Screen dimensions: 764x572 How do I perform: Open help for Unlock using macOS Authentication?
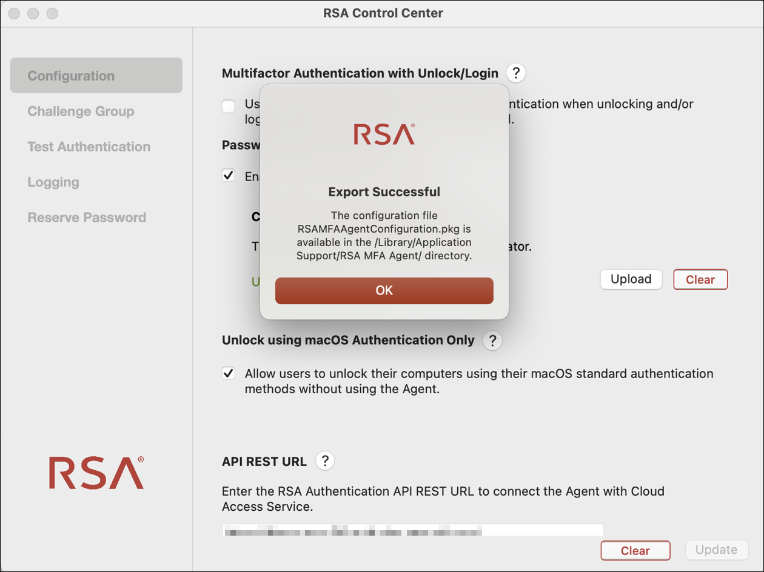(x=492, y=341)
